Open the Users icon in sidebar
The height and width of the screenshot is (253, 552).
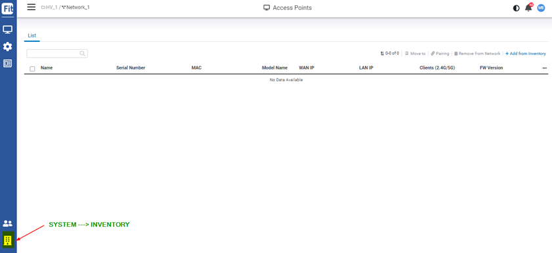click(8, 223)
